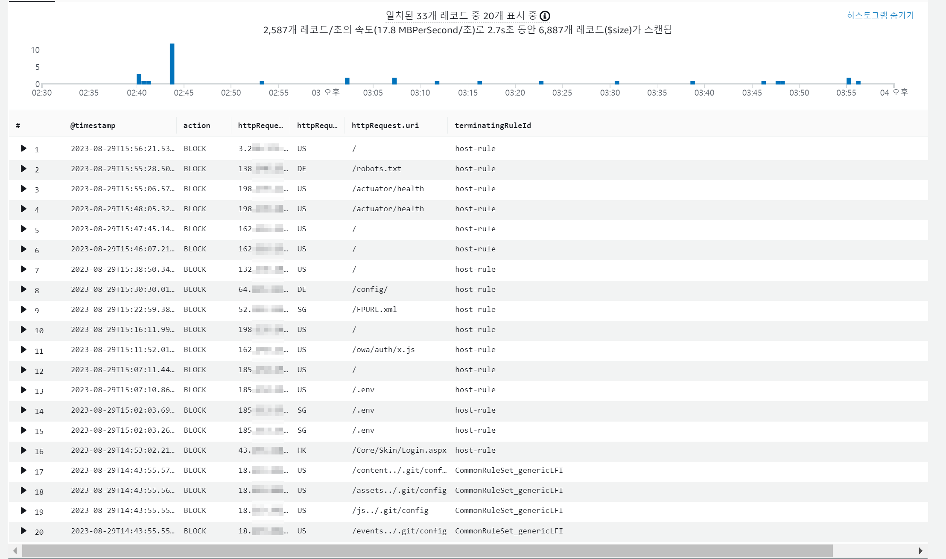Expand row 2 with /robots.txt
Viewport: 946px width, 559px height.
(23, 169)
